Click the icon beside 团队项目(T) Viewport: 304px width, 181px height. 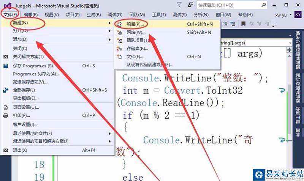pos(119,41)
